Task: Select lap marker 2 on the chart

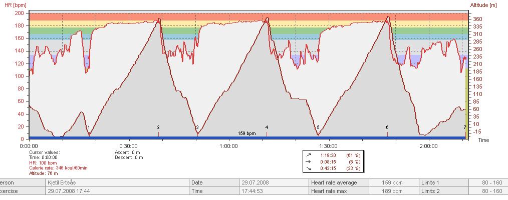Action: tap(158, 128)
